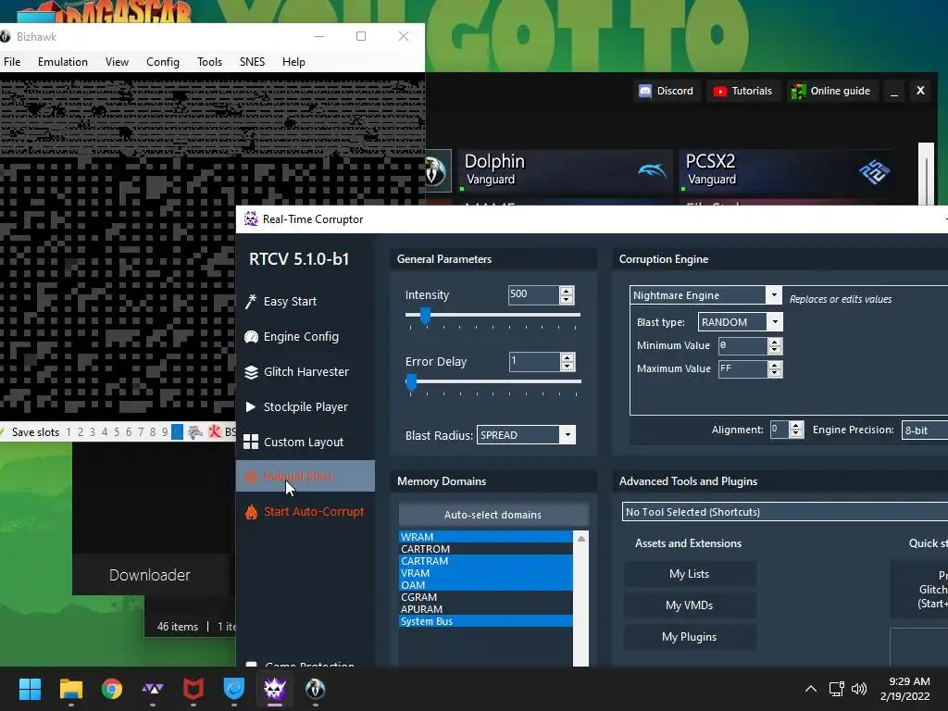The image size is (948, 711).
Task: Click Auto-select domains button
Action: [x=493, y=515]
